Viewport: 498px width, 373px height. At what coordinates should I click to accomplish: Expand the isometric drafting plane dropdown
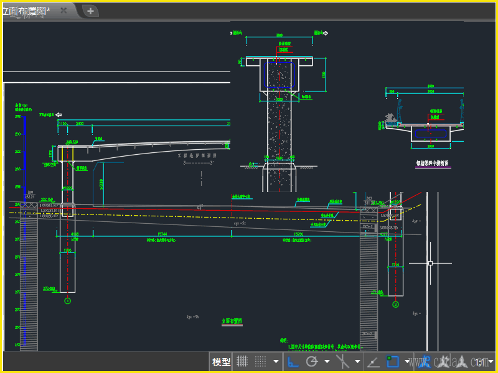(x=357, y=361)
